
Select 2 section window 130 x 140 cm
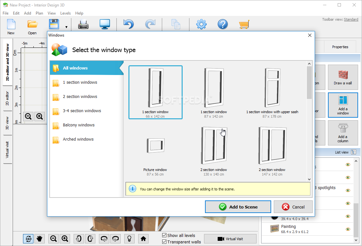coord(214,151)
